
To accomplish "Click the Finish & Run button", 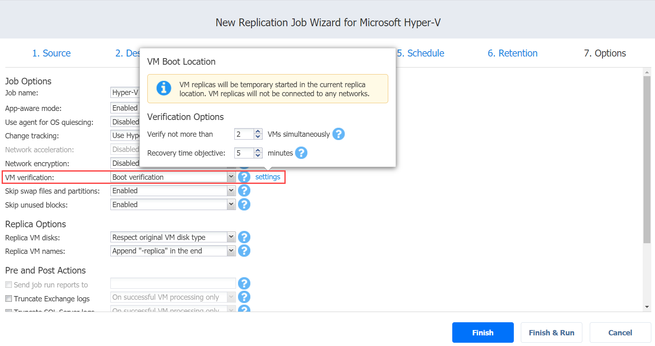I will click(x=552, y=332).
